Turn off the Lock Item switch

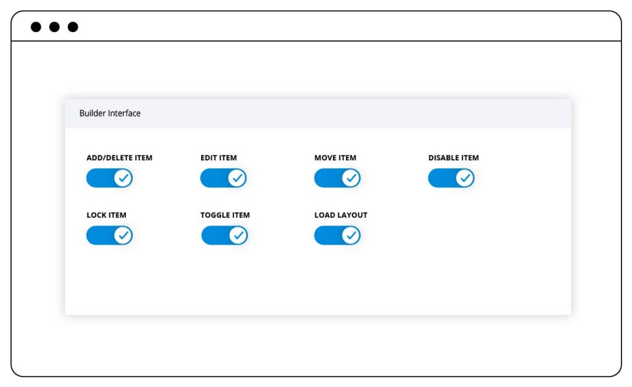(110, 235)
